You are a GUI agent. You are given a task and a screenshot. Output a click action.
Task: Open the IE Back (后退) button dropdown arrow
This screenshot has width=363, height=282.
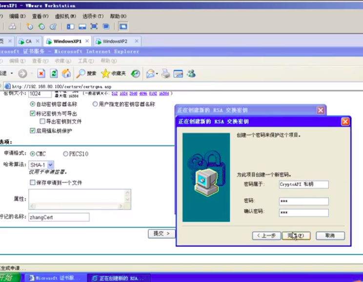12,74
